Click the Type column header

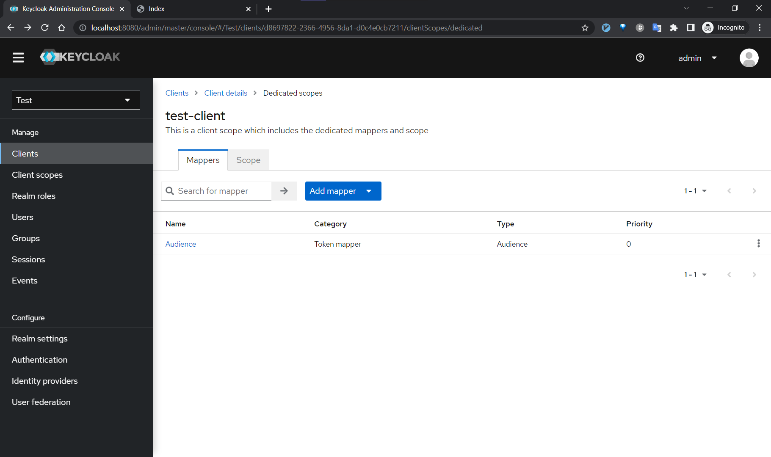point(506,224)
